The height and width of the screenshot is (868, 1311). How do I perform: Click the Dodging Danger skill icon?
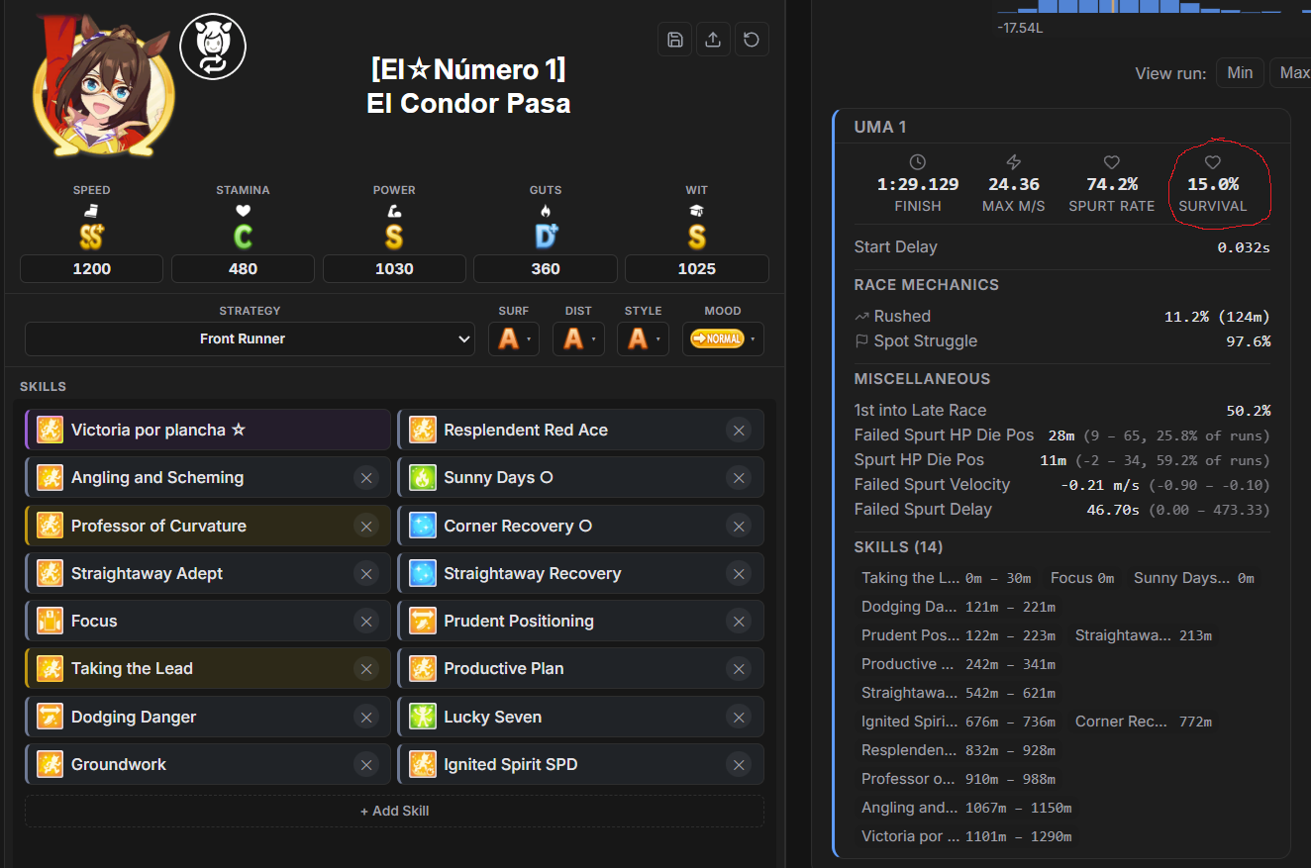50,717
